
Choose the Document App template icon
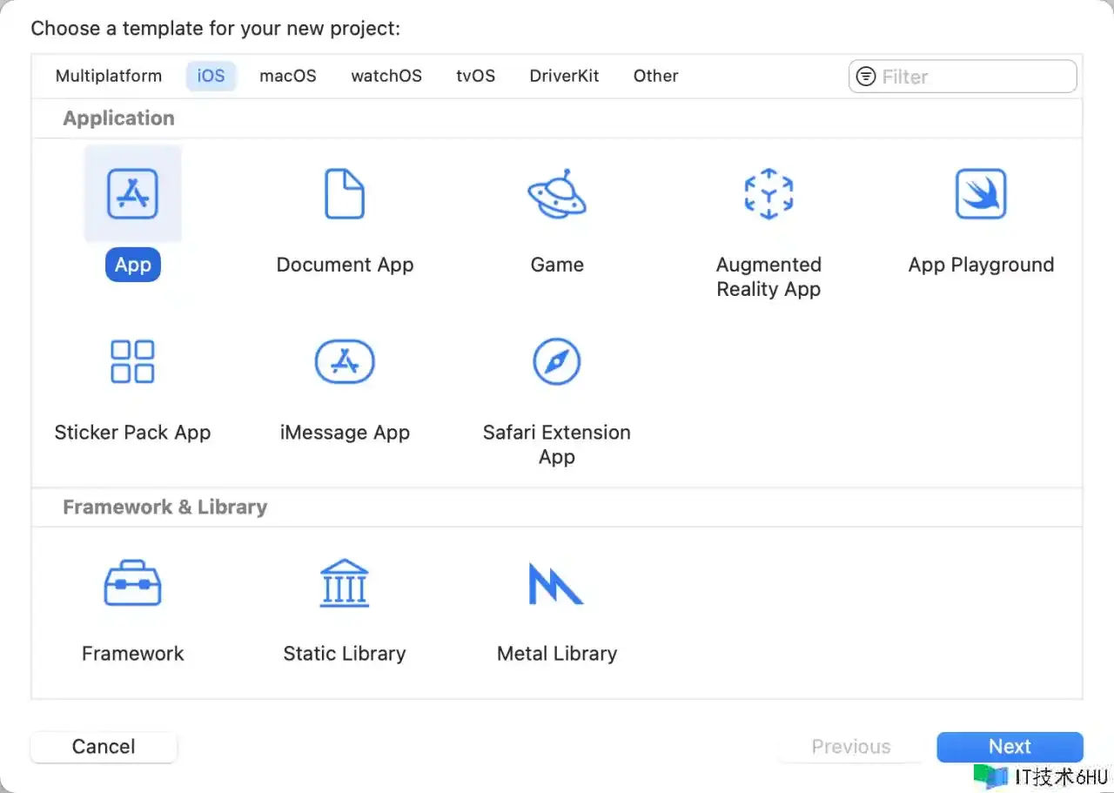click(345, 193)
